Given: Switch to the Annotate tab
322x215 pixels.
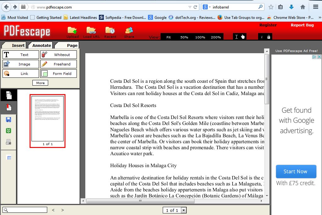Looking at the screenshot, I should (42, 45).
